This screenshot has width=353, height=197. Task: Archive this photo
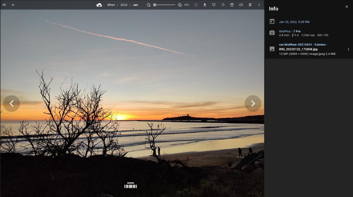pyautogui.click(x=232, y=5)
